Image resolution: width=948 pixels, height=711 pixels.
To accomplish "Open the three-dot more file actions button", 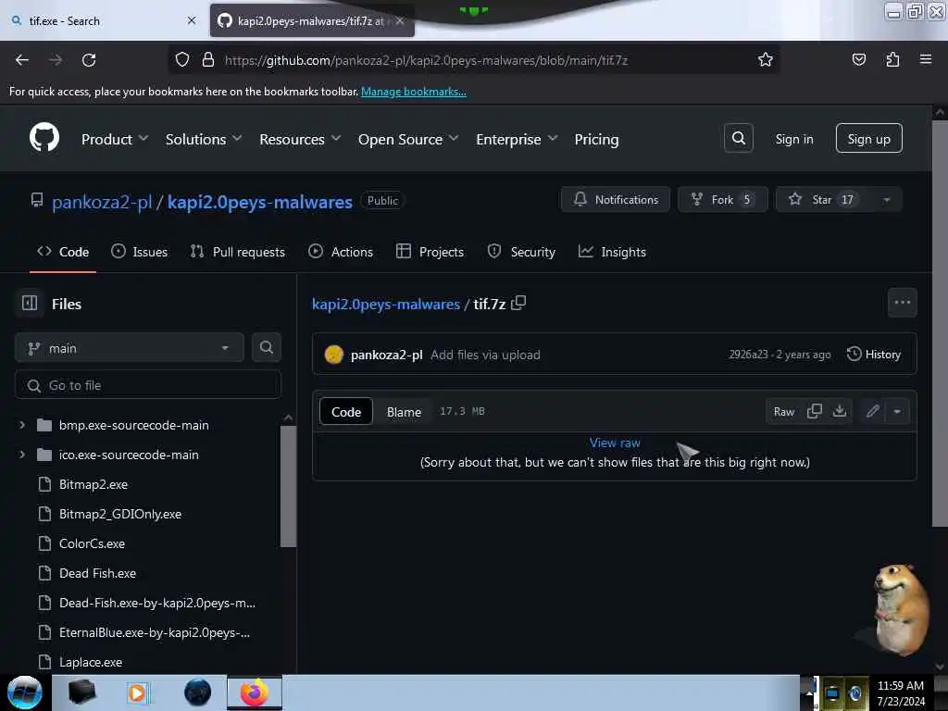I will (x=902, y=303).
